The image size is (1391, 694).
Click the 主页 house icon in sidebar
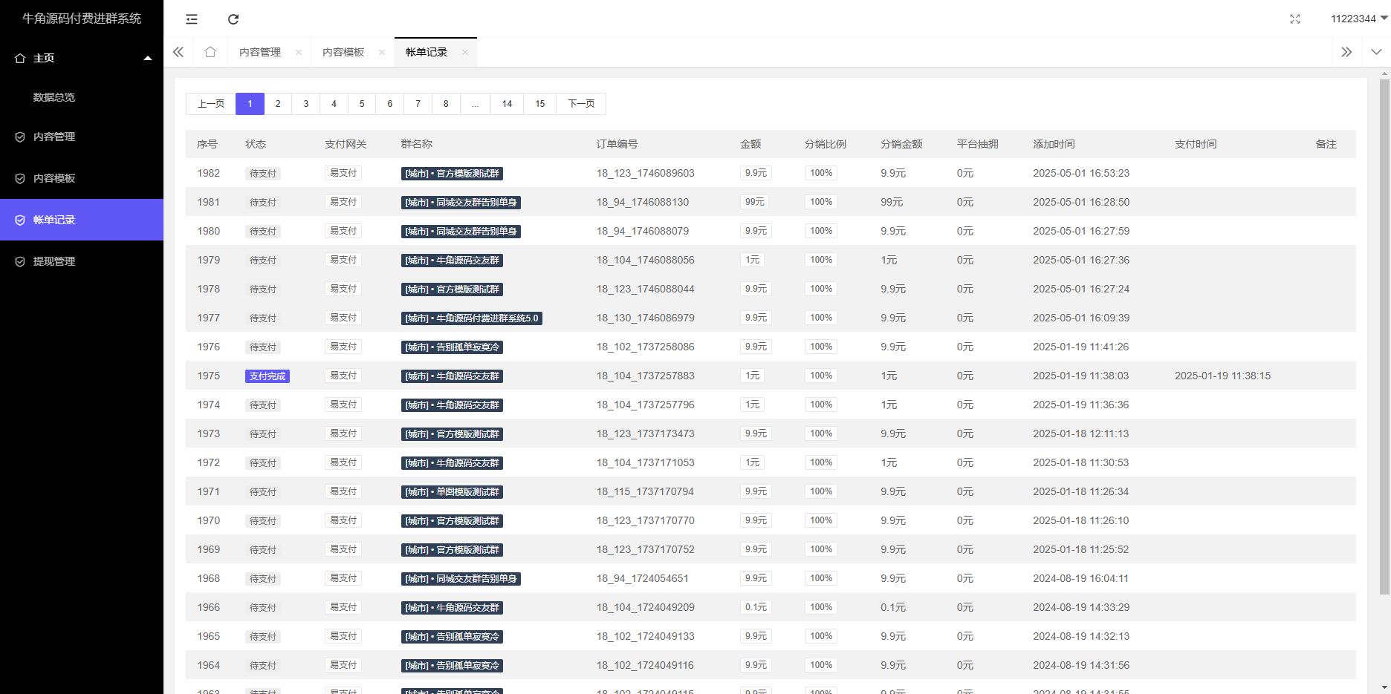pos(20,58)
